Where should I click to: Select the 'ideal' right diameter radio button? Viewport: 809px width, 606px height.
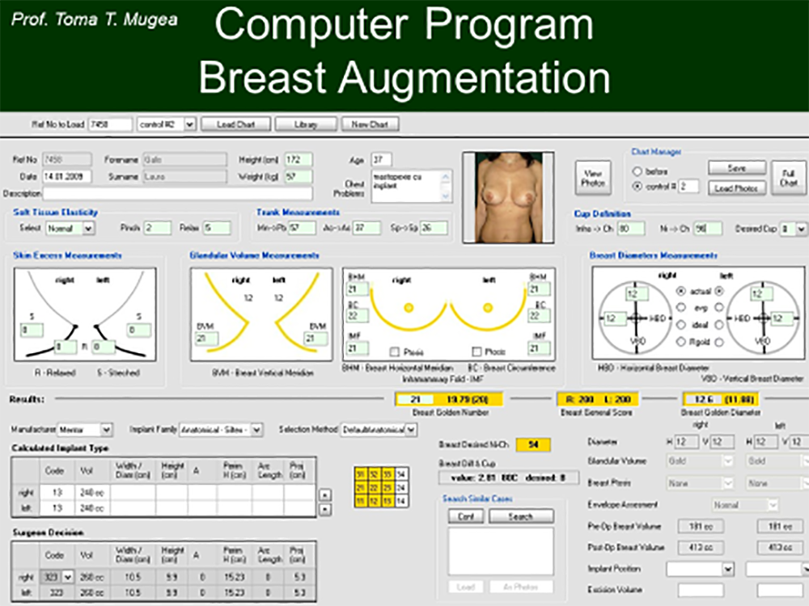[x=680, y=325]
